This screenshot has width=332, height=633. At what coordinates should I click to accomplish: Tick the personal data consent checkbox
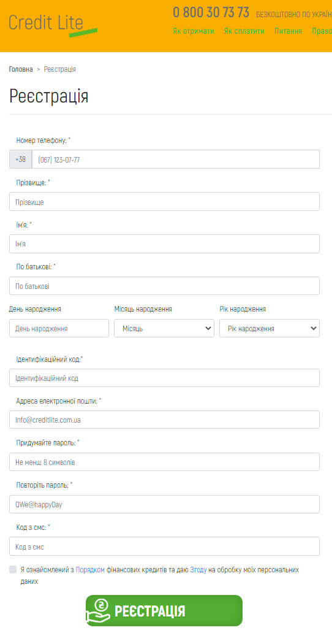(13, 570)
